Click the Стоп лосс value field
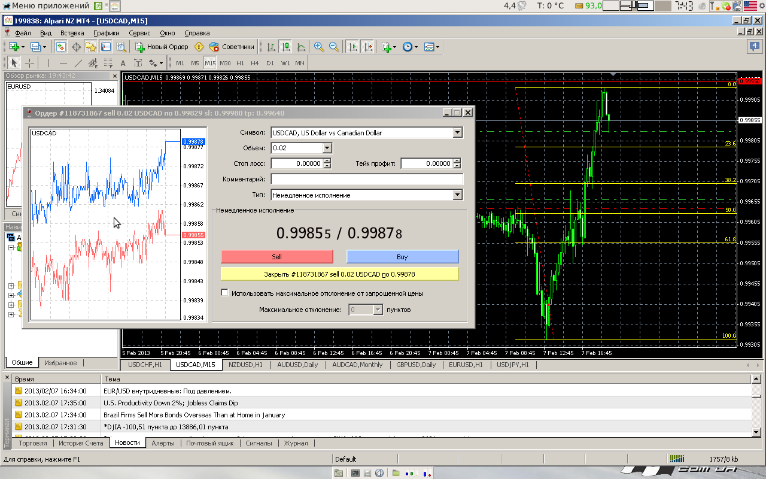Image resolution: width=766 pixels, height=479 pixels. (x=297, y=163)
